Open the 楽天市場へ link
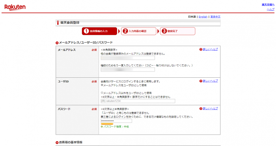This screenshot has width=276, height=146. 268,5
